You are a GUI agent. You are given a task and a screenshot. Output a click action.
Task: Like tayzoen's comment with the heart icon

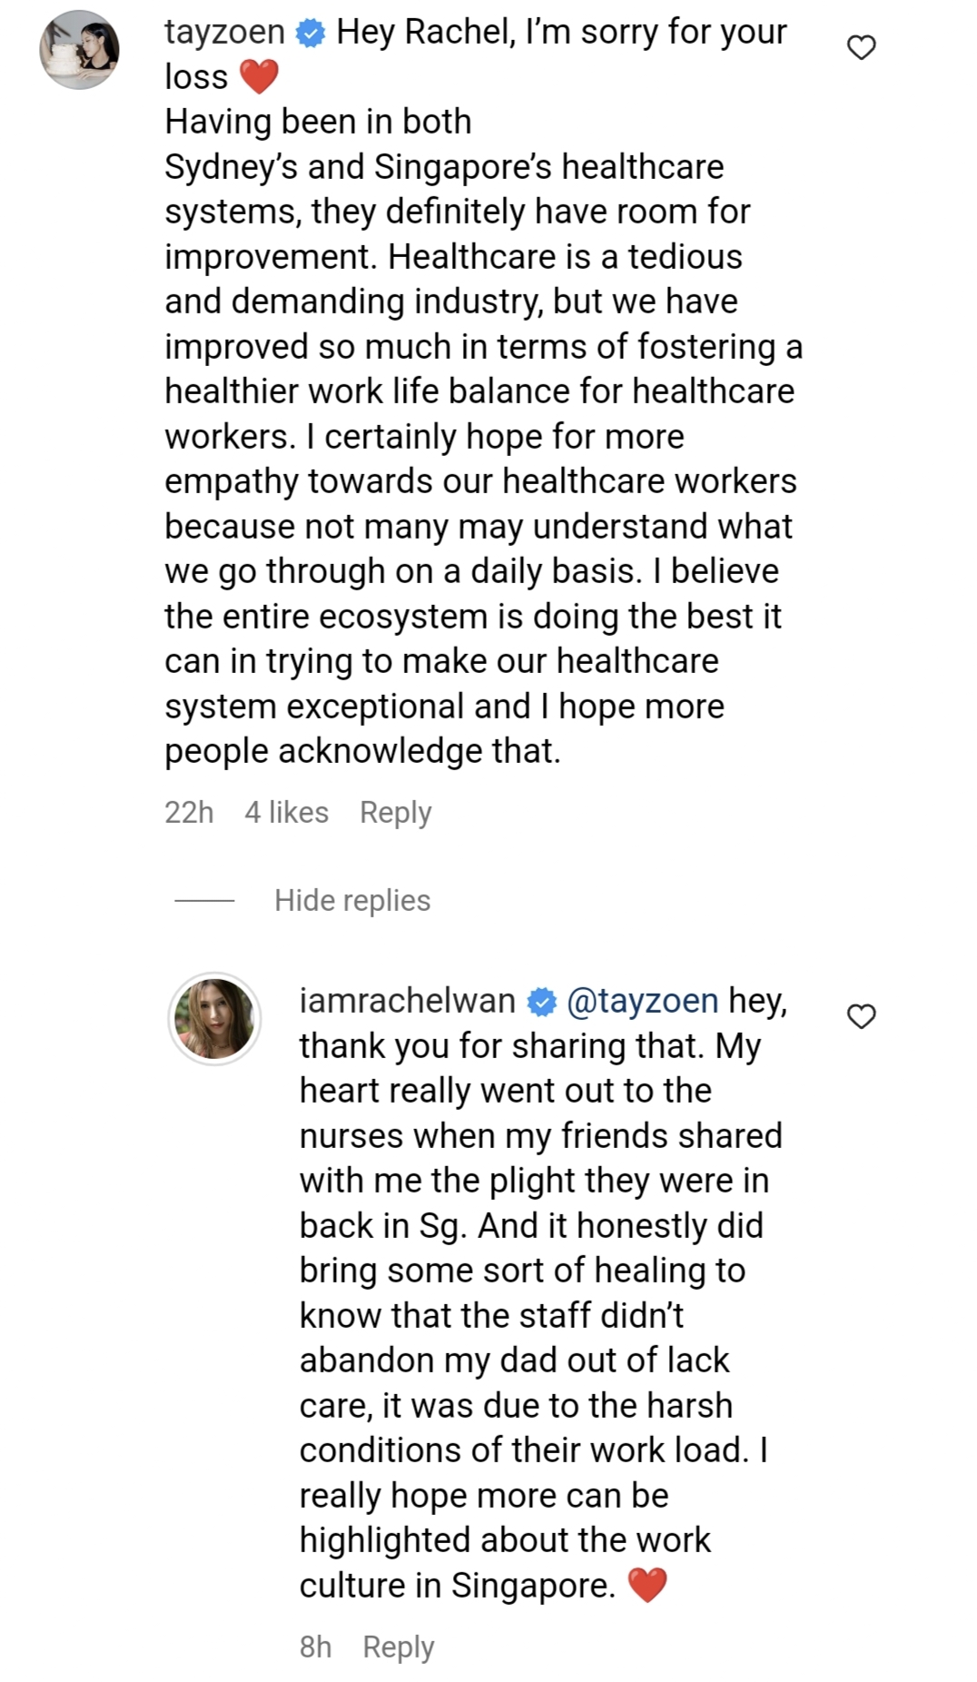(x=861, y=47)
